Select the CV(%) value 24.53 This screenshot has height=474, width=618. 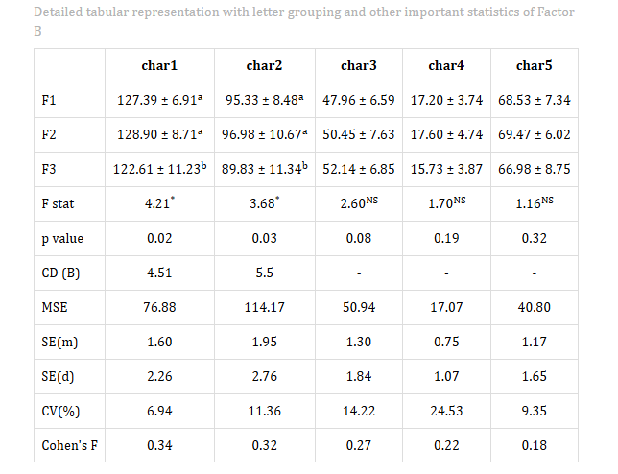446,411
